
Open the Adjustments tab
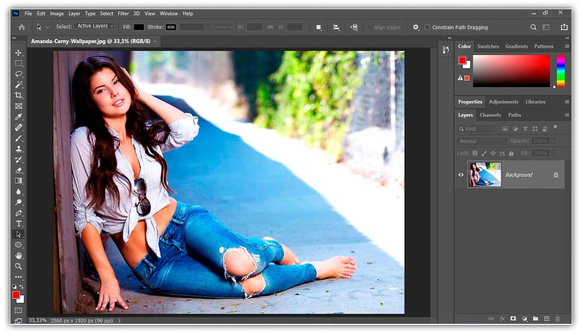coord(504,102)
